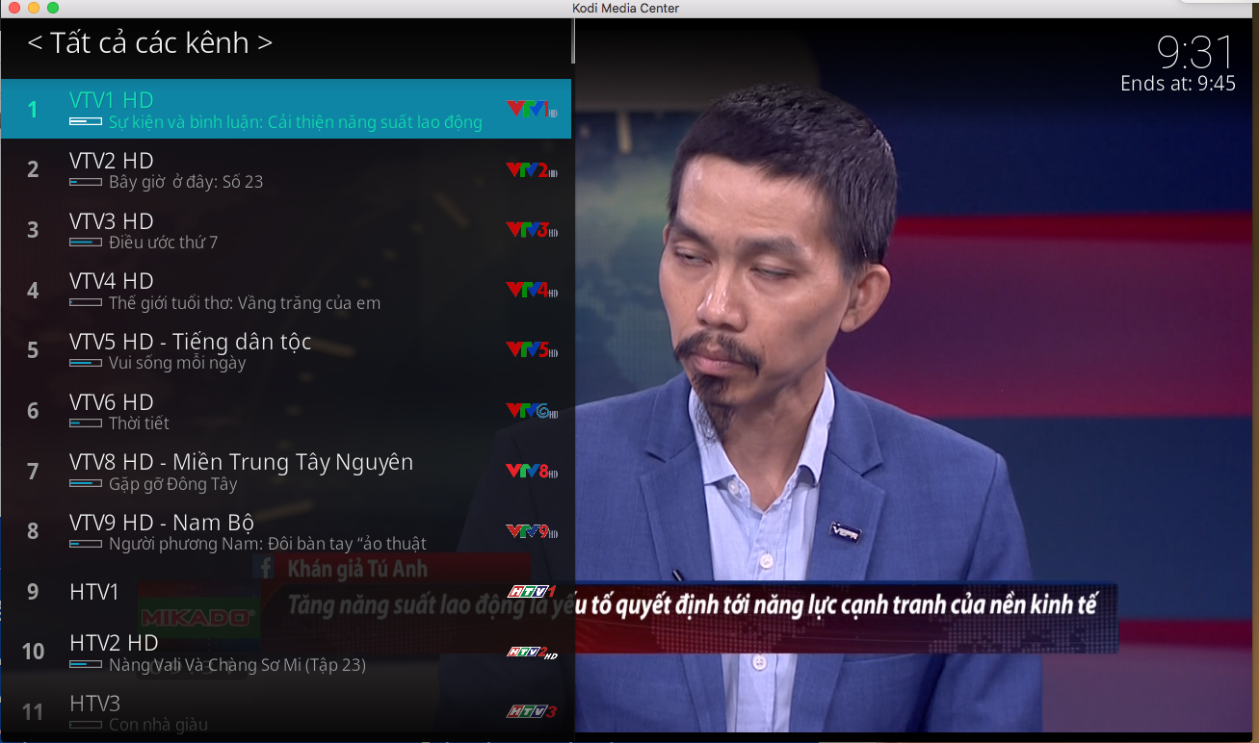
Task: Click VTV1 HD program progress bar
Action: click(86, 122)
